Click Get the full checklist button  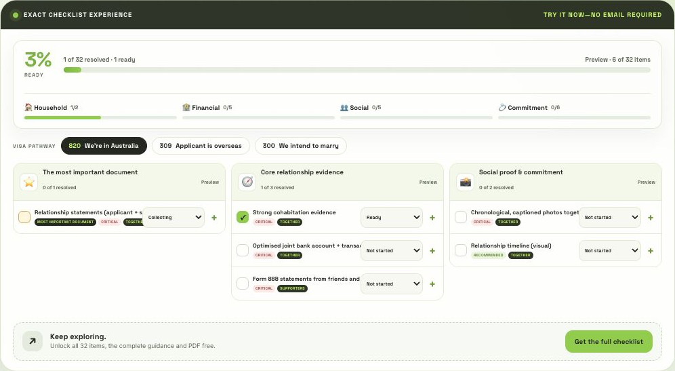tap(609, 342)
